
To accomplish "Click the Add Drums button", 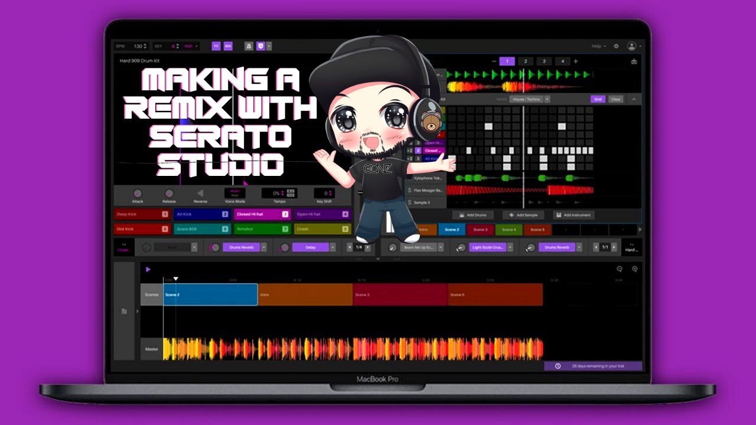I will tap(472, 215).
